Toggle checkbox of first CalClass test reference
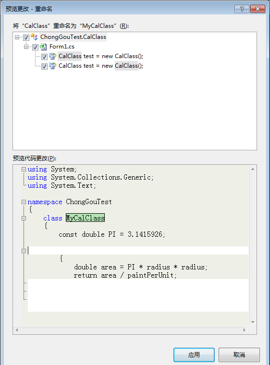The height and width of the screenshot is (365, 270). tap(44, 57)
